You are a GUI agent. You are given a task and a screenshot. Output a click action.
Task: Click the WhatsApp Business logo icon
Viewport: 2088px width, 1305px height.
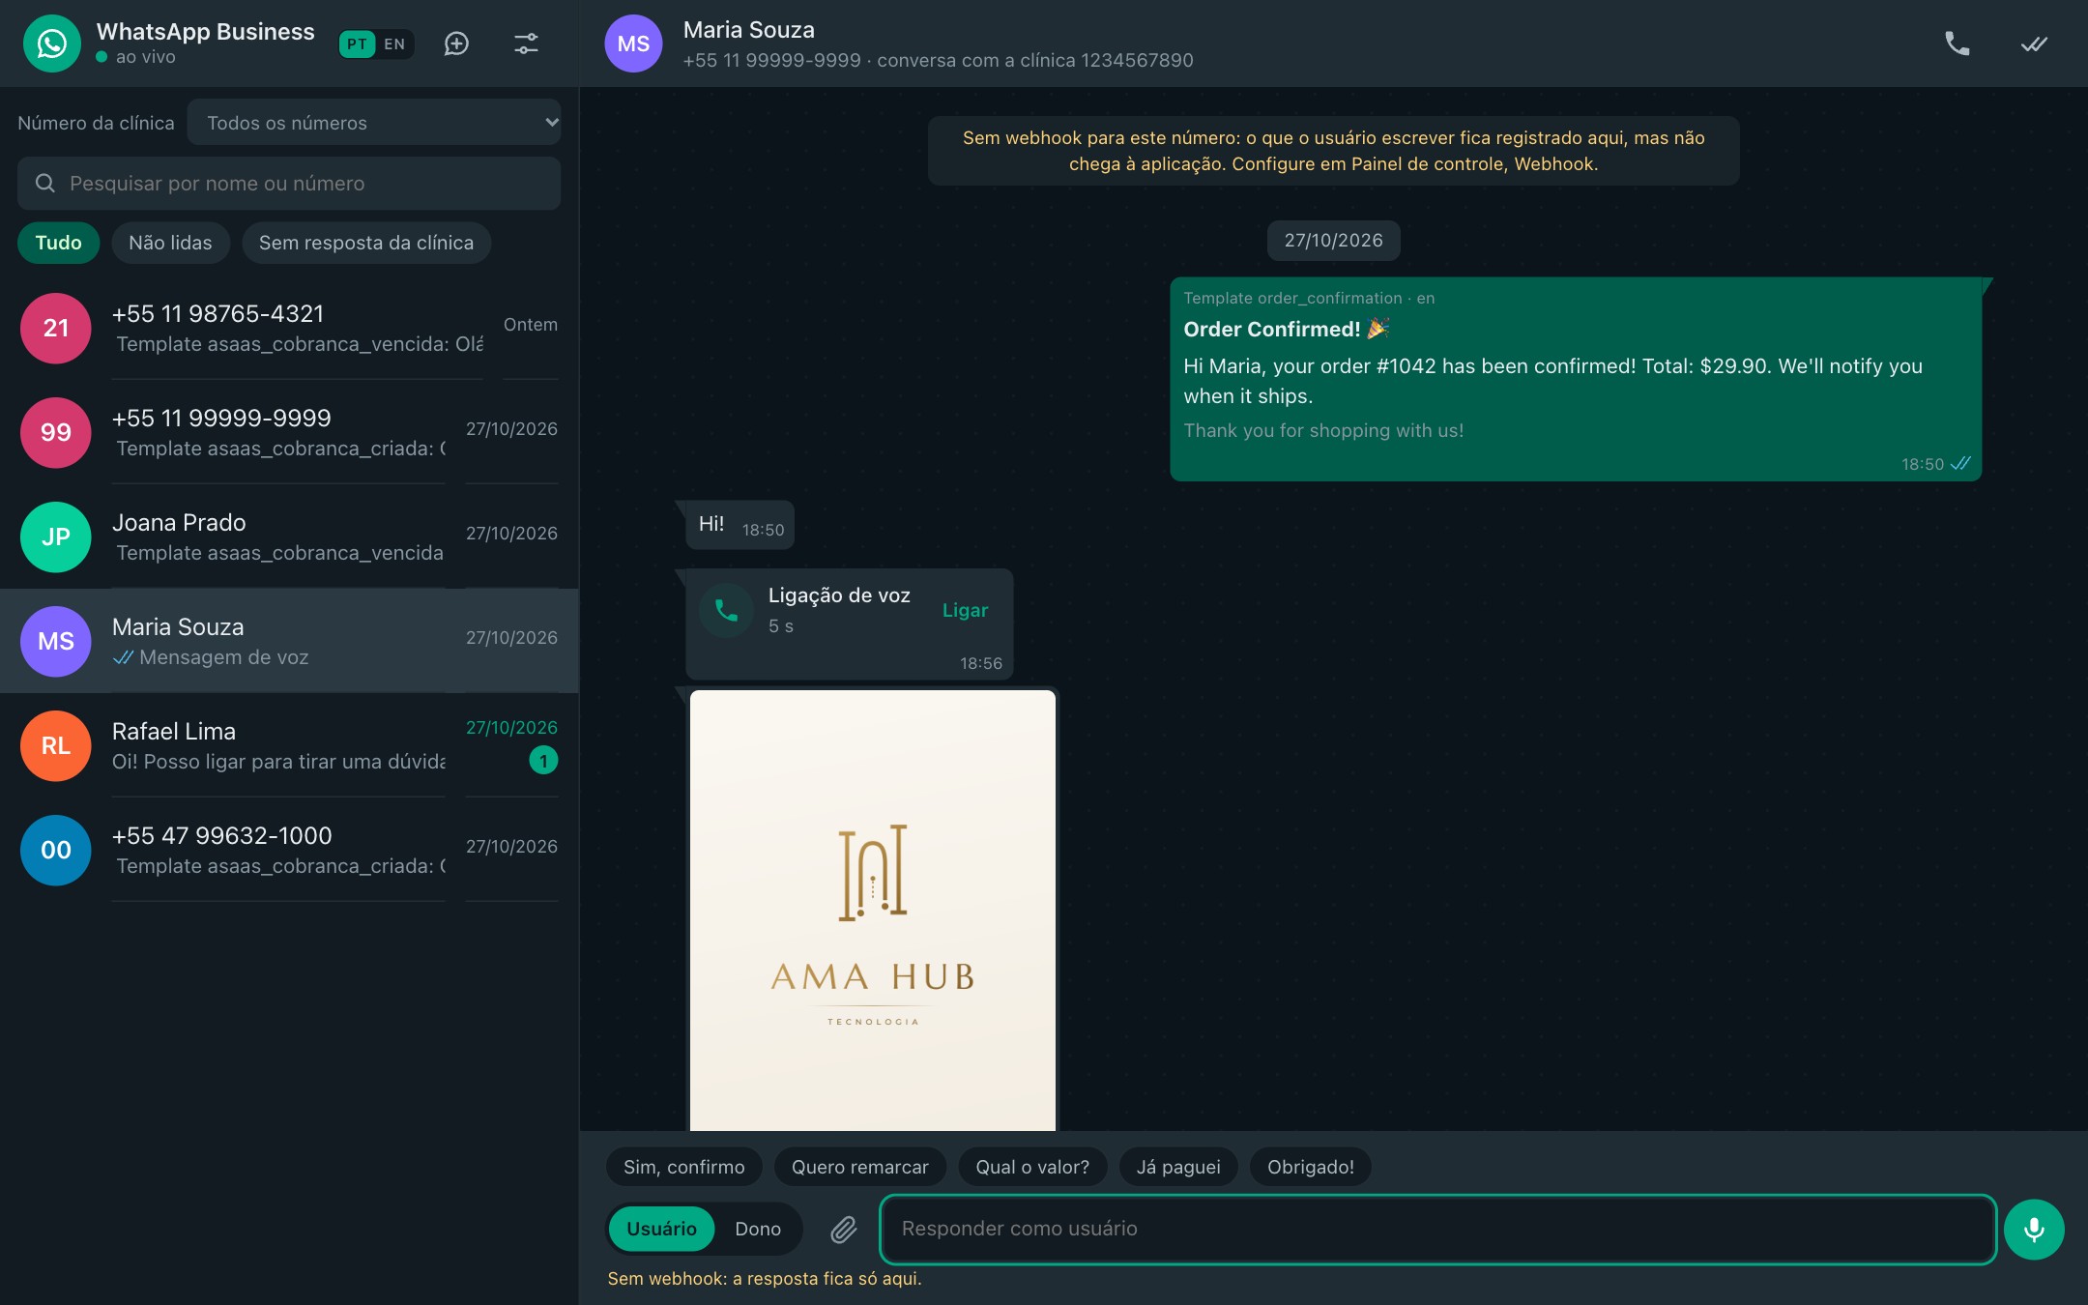coord(52,43)
